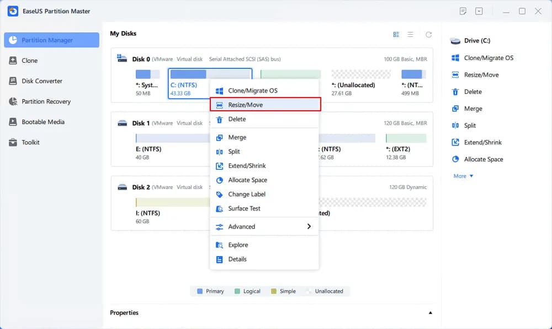The height and width of the screenshot is (329, 552).
Task: Open Disk Converter from the sidebar
Action: (13, 81)
